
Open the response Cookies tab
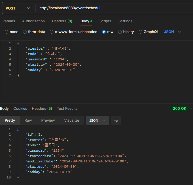click(20, 109)
